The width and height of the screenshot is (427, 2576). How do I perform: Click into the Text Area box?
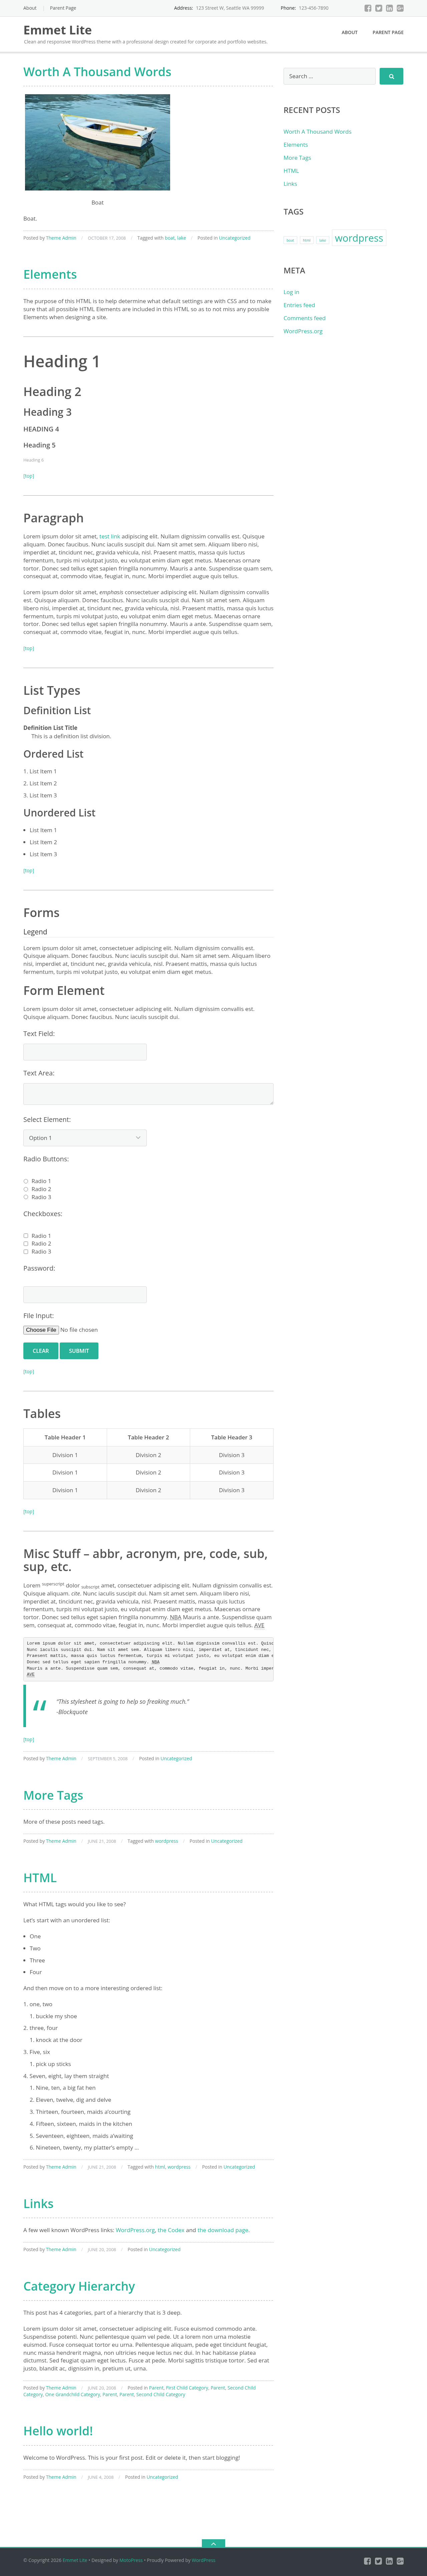click(x=149, y=1094)
